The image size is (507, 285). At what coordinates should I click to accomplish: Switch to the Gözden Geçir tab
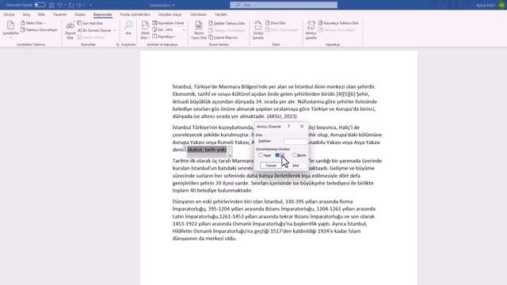(170, 14)
